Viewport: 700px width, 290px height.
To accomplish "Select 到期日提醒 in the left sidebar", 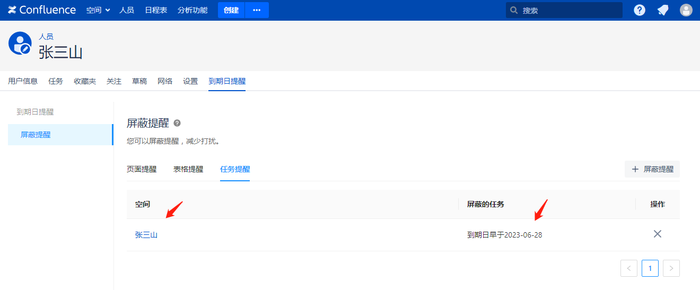I will pos(35,112).
